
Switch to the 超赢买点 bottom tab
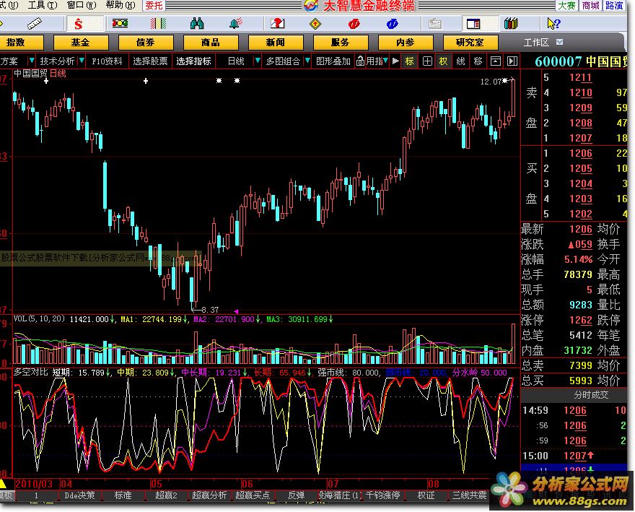(x=253, y=495)
